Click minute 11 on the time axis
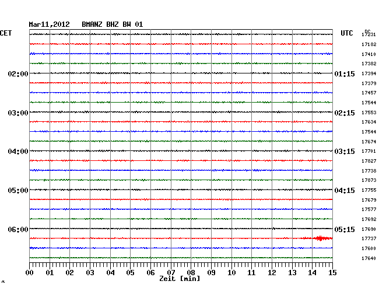Image resolution: width=379 pixels, height=288 pixels. pyautogui.click(x=251, y=273)
